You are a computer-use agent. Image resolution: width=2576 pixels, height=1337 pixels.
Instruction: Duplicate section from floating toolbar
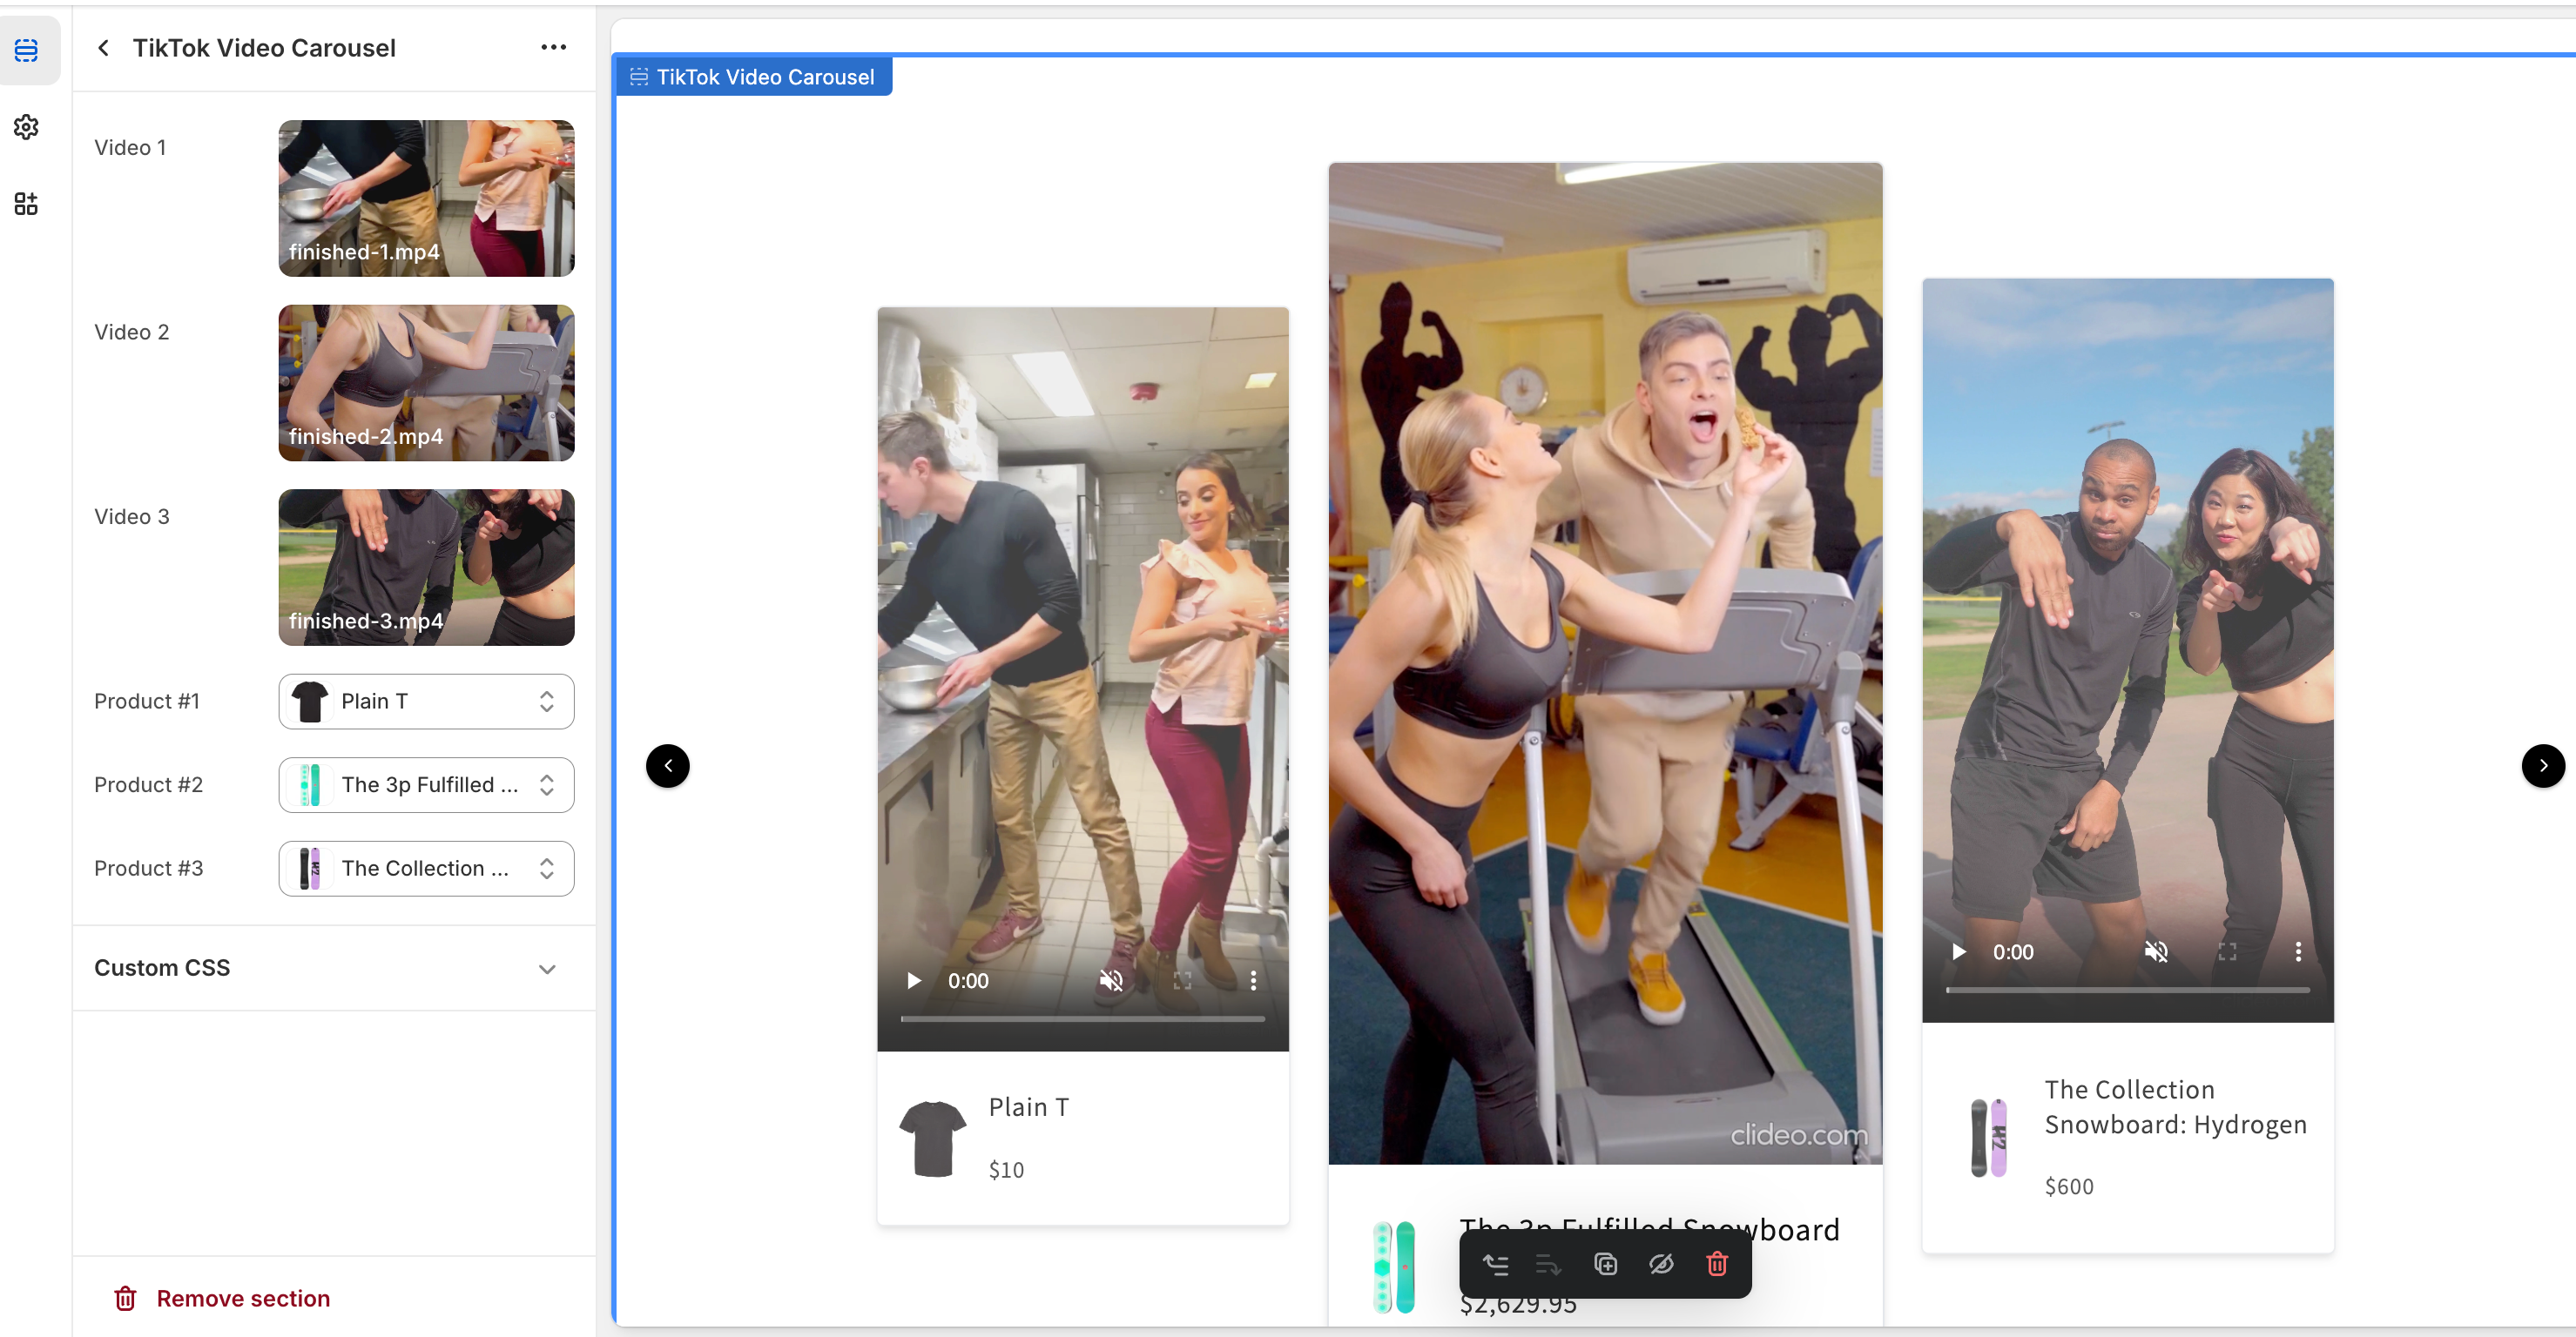click(x=1606, y=1265)
